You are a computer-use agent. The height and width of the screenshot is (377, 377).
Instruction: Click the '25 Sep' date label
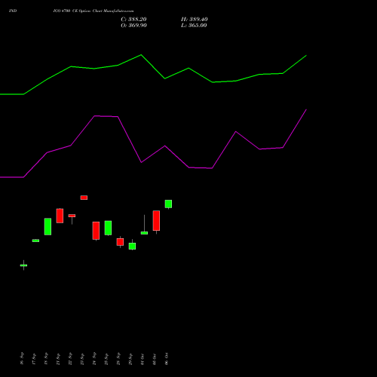pos(106,359)
